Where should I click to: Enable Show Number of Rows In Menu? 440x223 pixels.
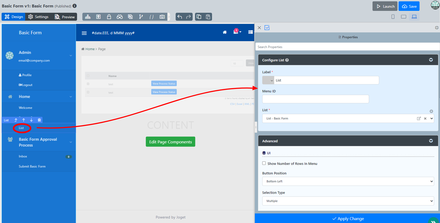264,163
